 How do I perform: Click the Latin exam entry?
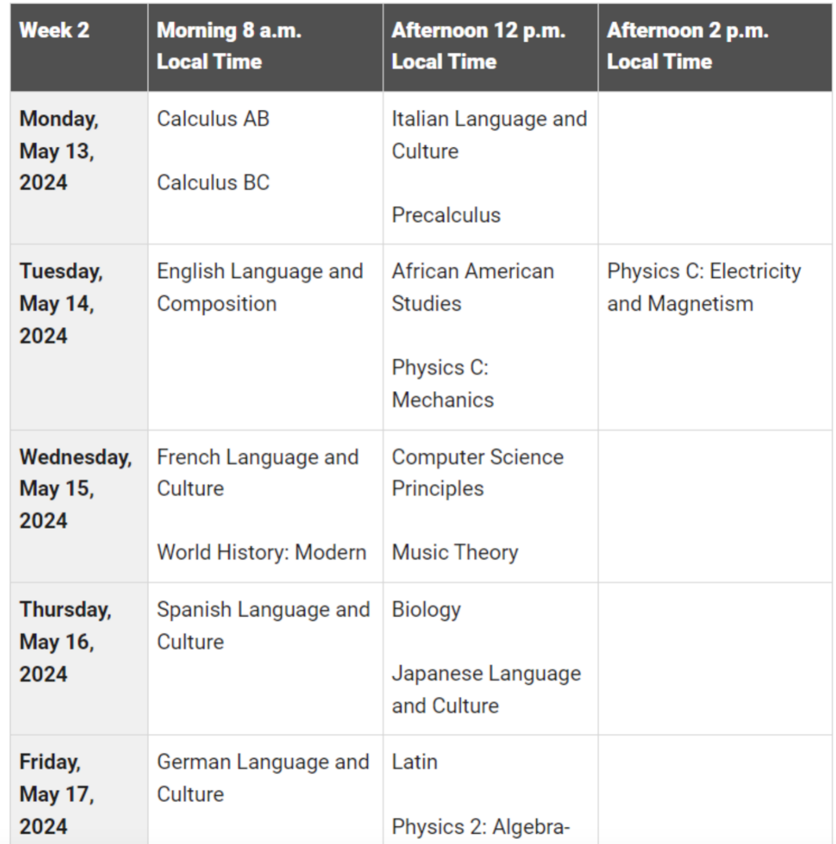tap(414, 762)
